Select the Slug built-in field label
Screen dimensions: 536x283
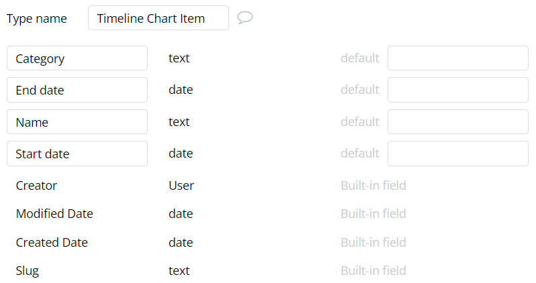tap(28, 271)
